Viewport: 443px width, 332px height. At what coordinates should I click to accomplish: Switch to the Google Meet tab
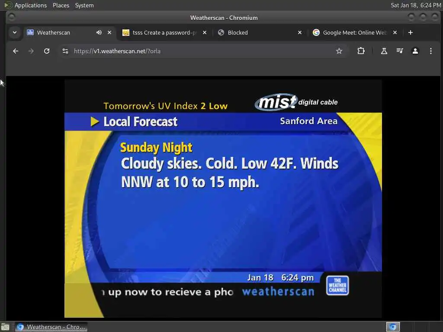click(x=355, y=32)
